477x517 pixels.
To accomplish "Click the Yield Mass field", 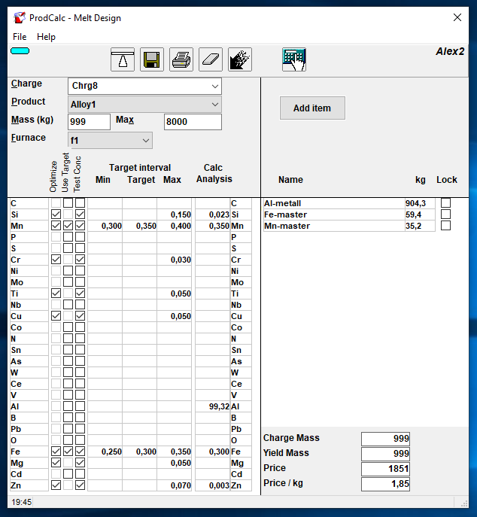I will pos(385,453).
